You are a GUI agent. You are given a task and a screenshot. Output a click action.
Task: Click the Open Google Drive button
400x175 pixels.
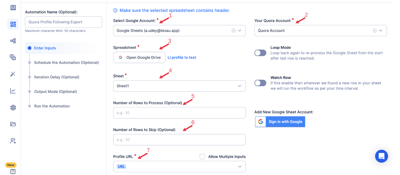139,57
